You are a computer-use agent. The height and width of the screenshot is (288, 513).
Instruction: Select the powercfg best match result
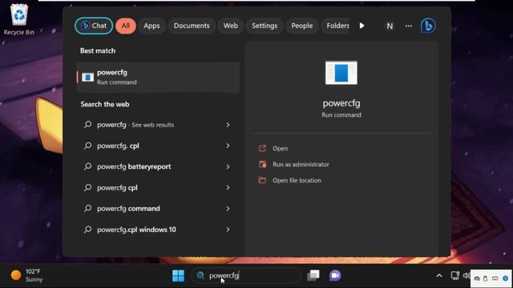pyautogui.click(x=159, y=77)
